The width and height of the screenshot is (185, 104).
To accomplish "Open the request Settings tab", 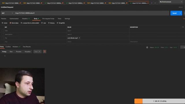I will point(67,18).
